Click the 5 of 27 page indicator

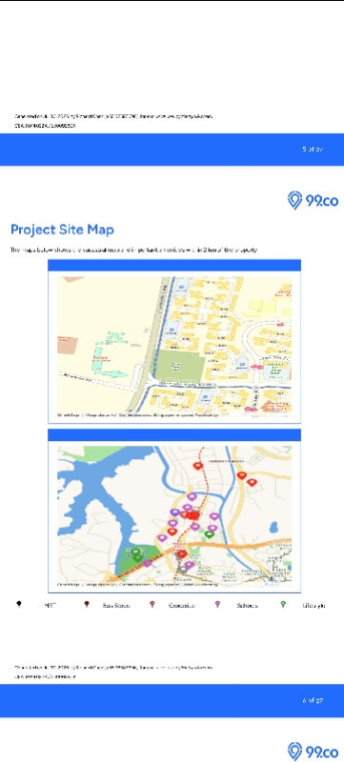pyautogui.click(x=313, y=150)
